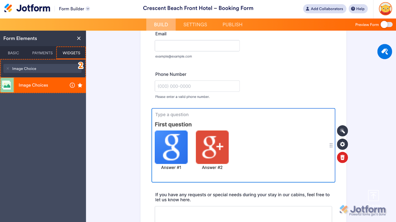Click Add Collaborators button
Screen dimensions: 396x222
(324, 9)
